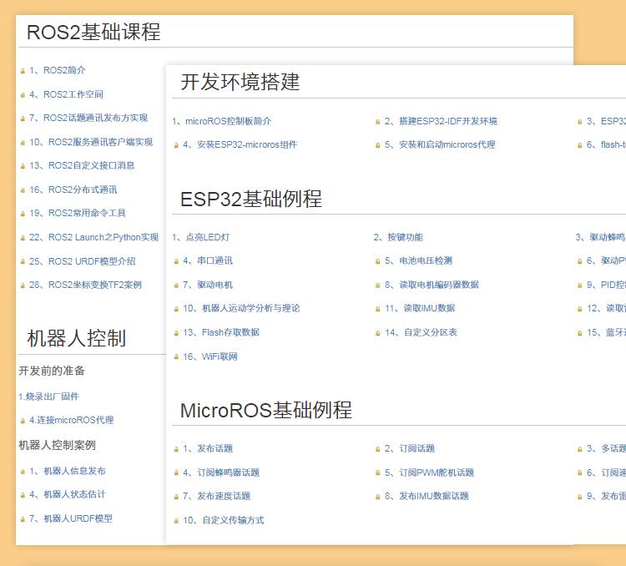Click lock icon beside '4、串口通讯'
Viewport: 626px width, 566px height.
click(x=176, y=261)
